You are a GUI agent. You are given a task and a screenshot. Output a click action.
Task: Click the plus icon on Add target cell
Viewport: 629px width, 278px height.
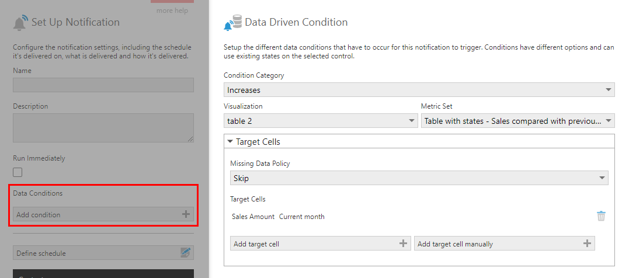(403, 243)
